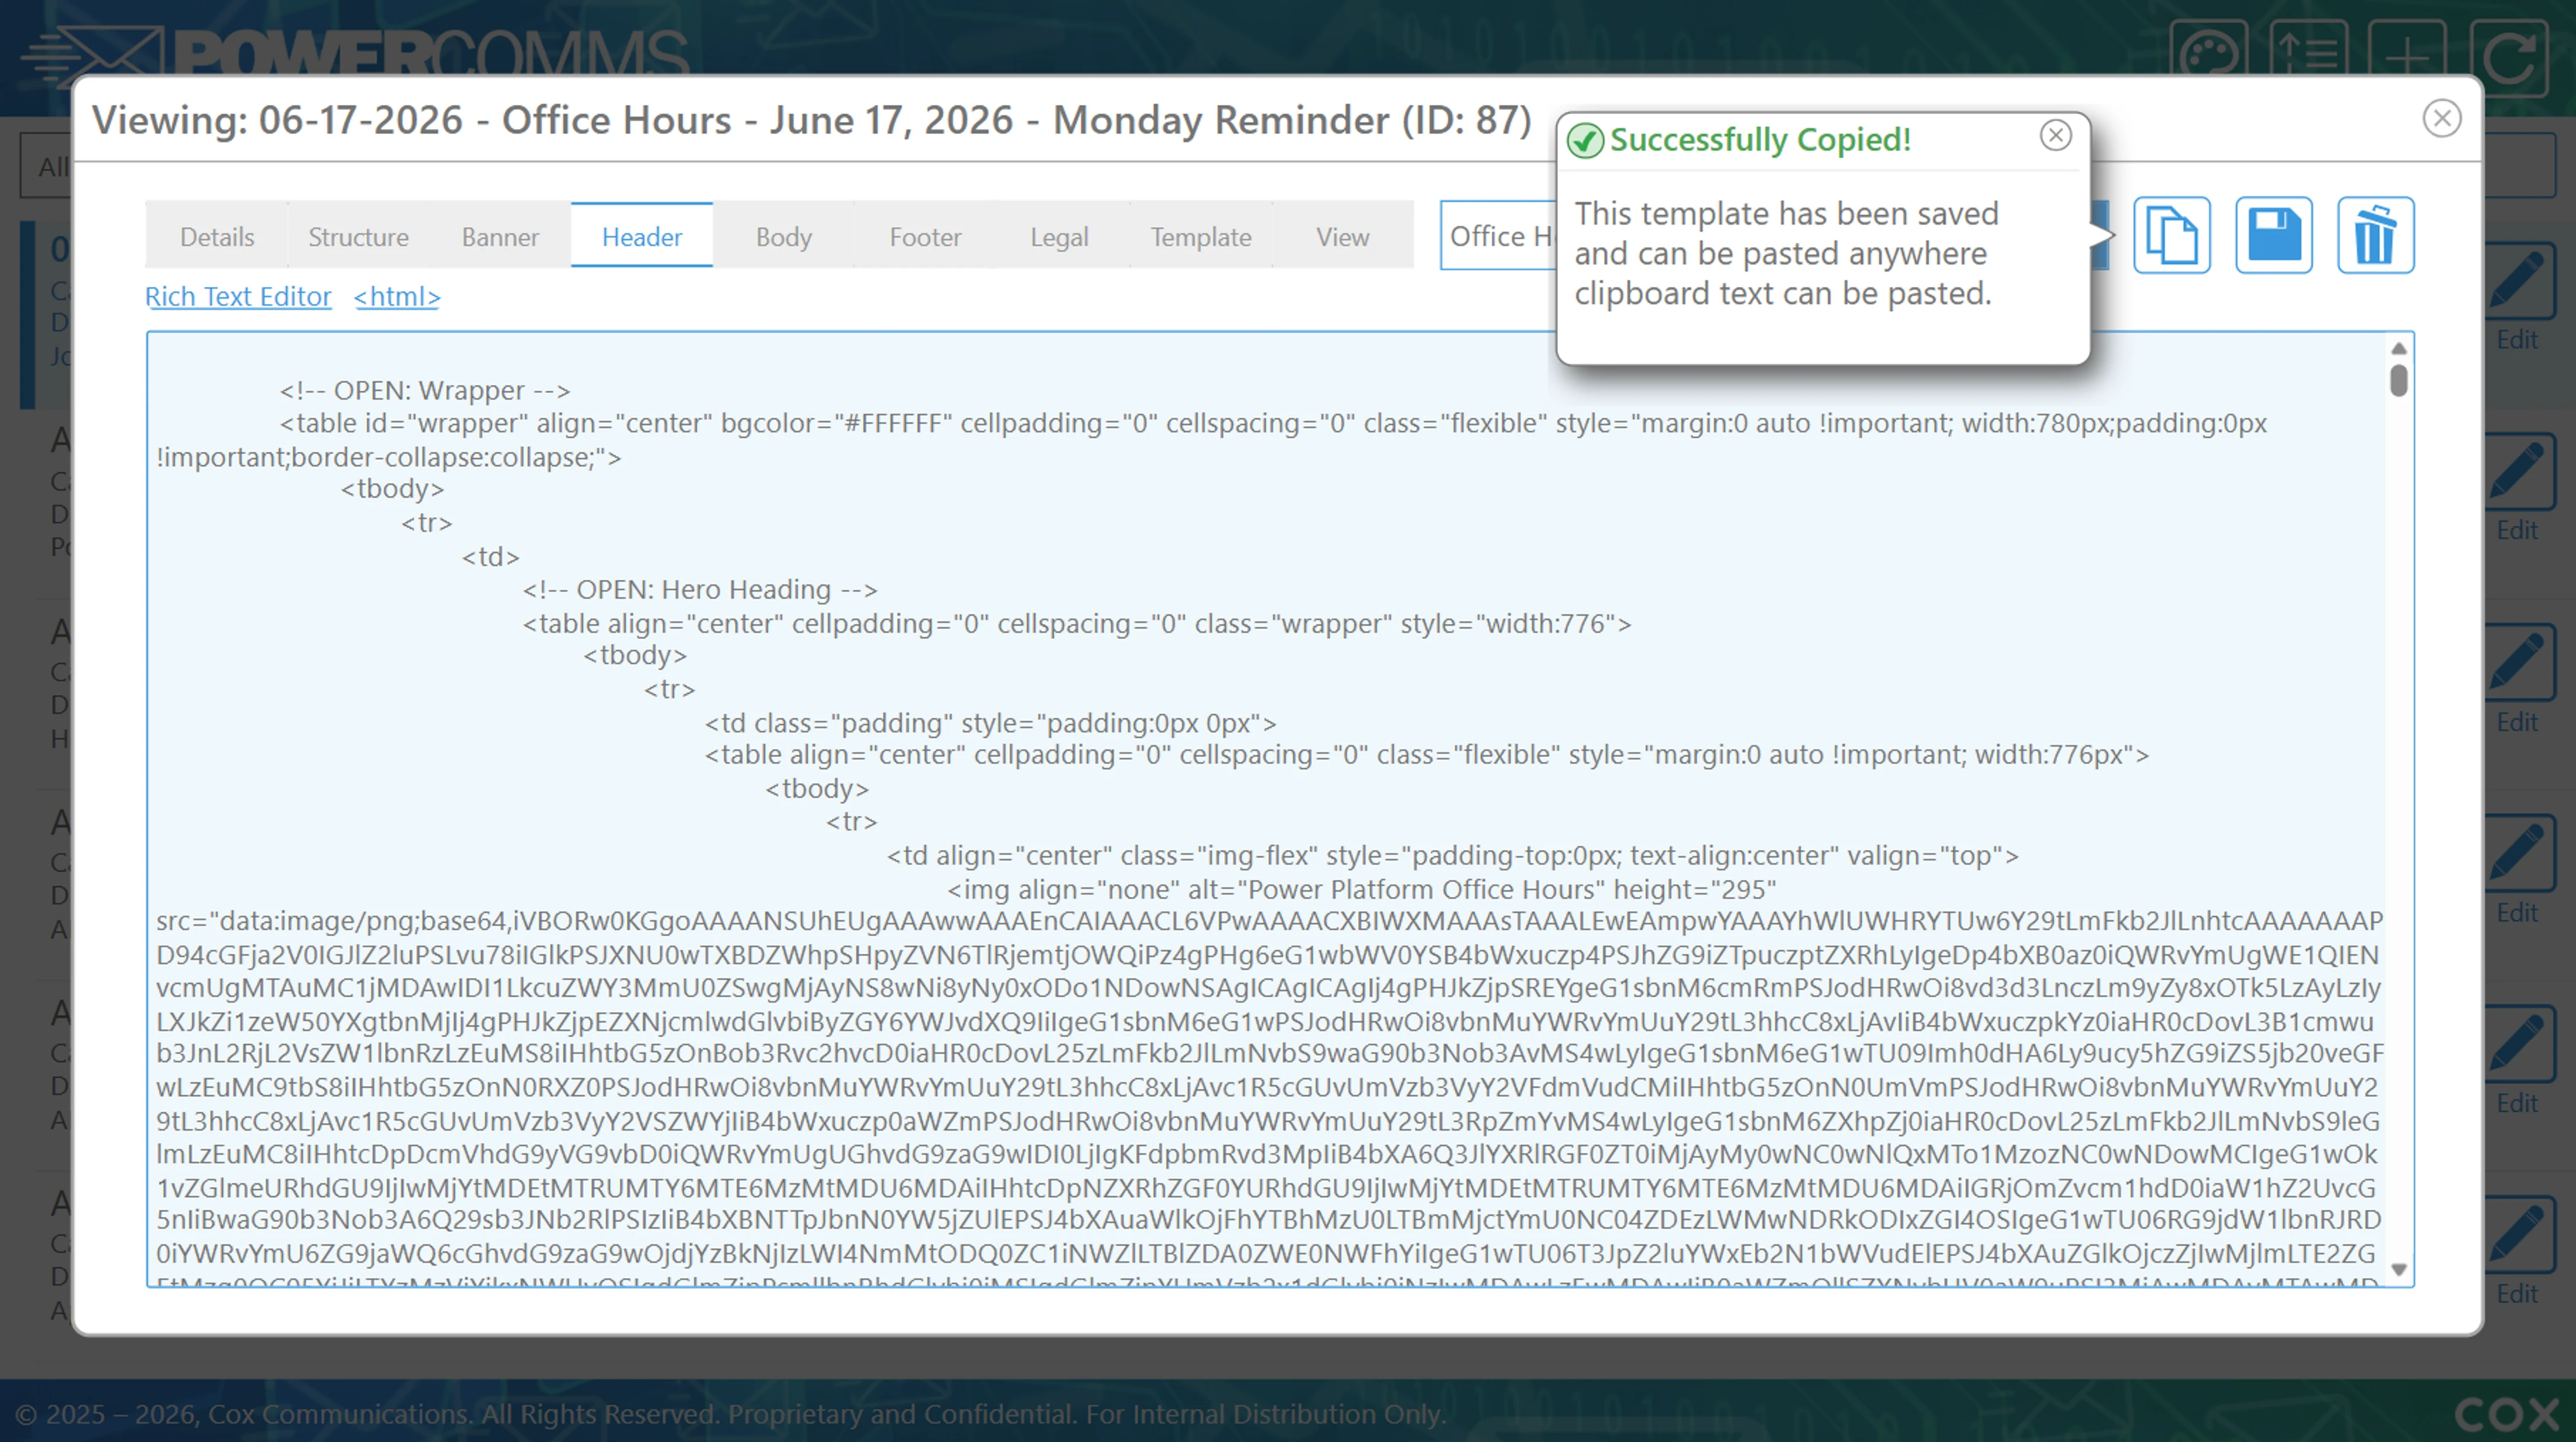Close the template viewing dialog
The height and width of the screenshot is (1442, 2576).
point(2441,118)
